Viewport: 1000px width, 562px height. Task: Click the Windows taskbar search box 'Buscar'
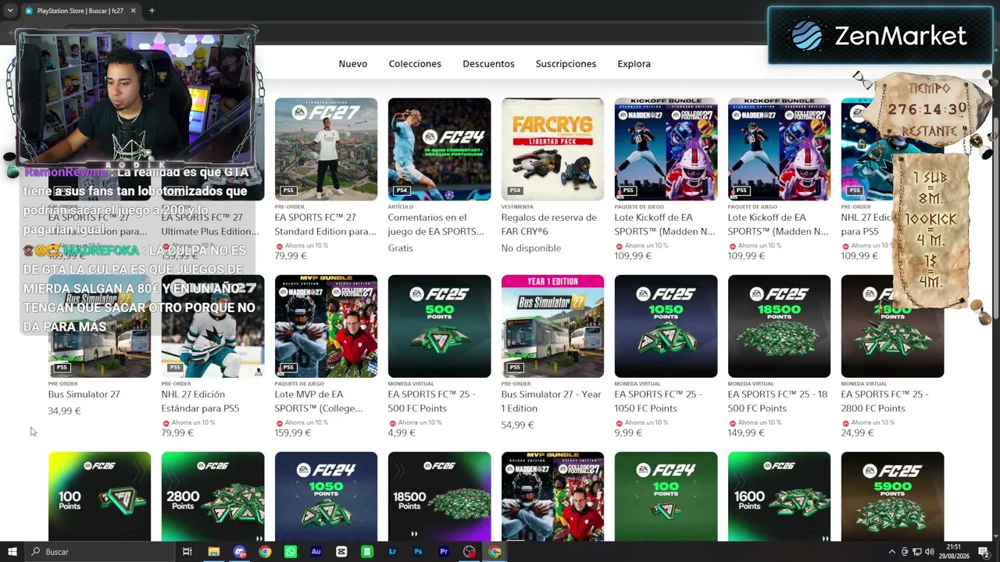102,552
